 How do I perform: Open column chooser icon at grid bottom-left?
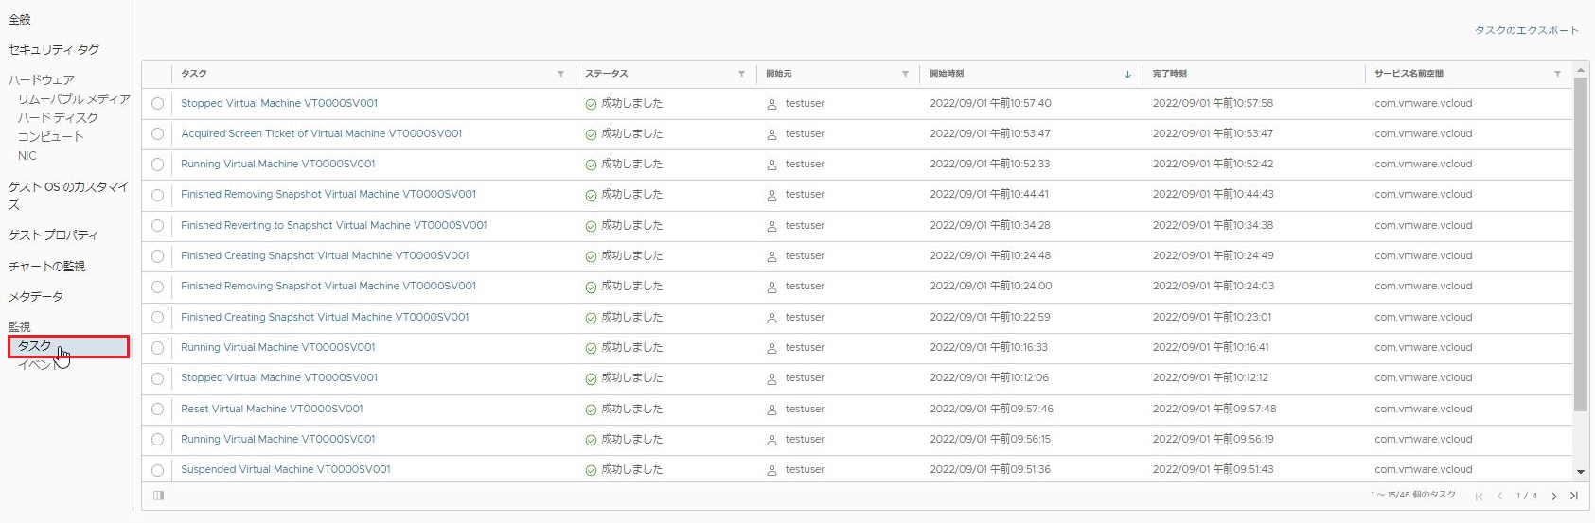click(158, 496)
